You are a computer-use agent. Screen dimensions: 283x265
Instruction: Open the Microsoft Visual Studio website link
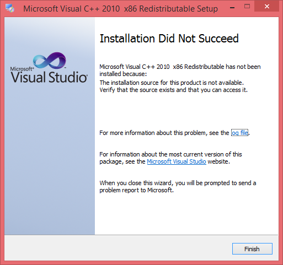[x=177, y=161]
